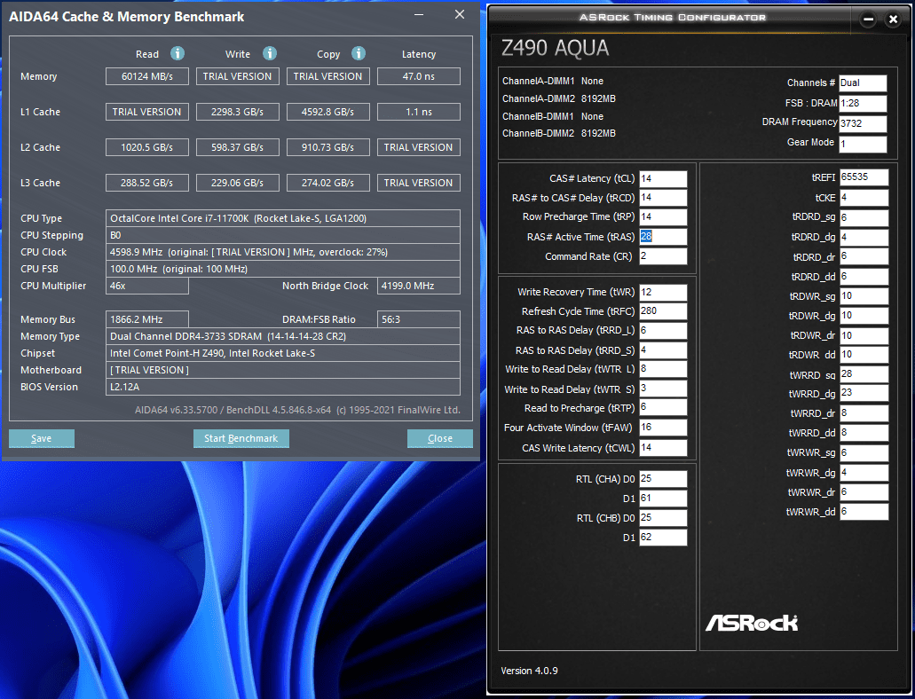Click the Memory Read result 60124 MB/s

pyautogui.click(x=147, y=76)
